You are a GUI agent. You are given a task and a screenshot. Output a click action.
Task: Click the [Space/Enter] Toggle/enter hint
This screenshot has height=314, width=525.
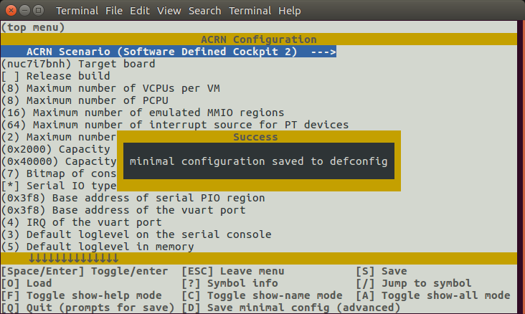pyautogui.click(x=85, y=271)
